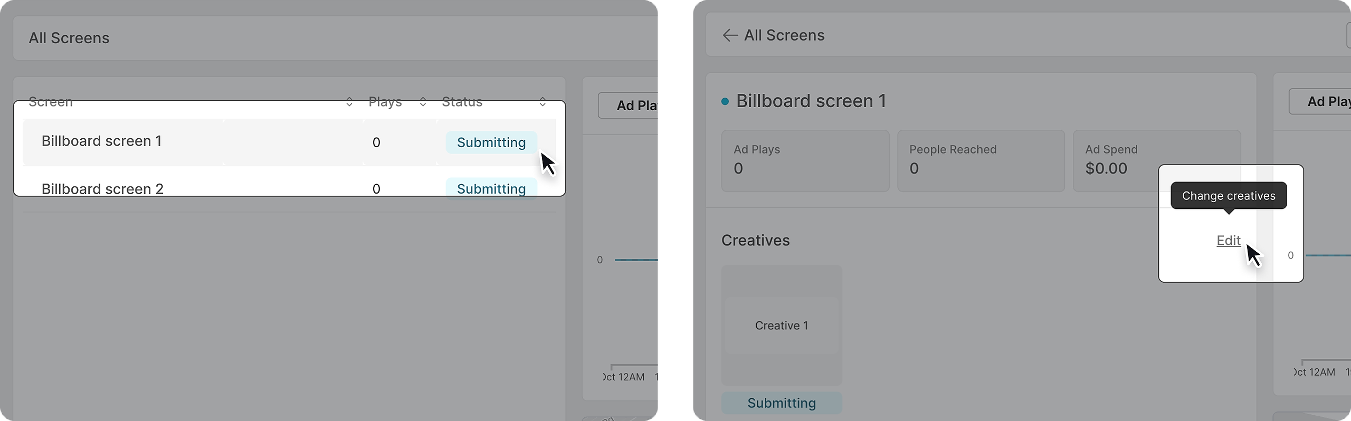Select the People Reached stat card
The height and width of the screenshot is (421, 1351).
pos(981,160)
